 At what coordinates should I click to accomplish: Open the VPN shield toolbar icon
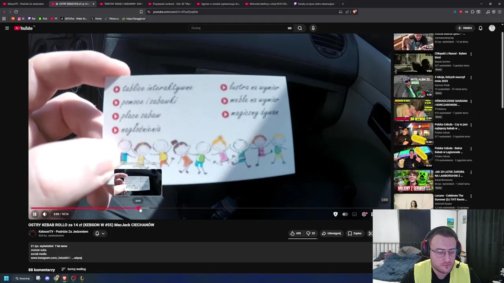pos(493,12)
